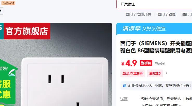
Task: Select the 西门子插座开关 search suggestion
Action: [x=138, y=14]
